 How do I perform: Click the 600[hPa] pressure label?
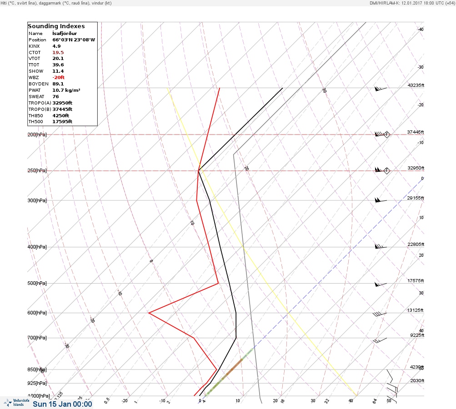click(x=37, y=313)
